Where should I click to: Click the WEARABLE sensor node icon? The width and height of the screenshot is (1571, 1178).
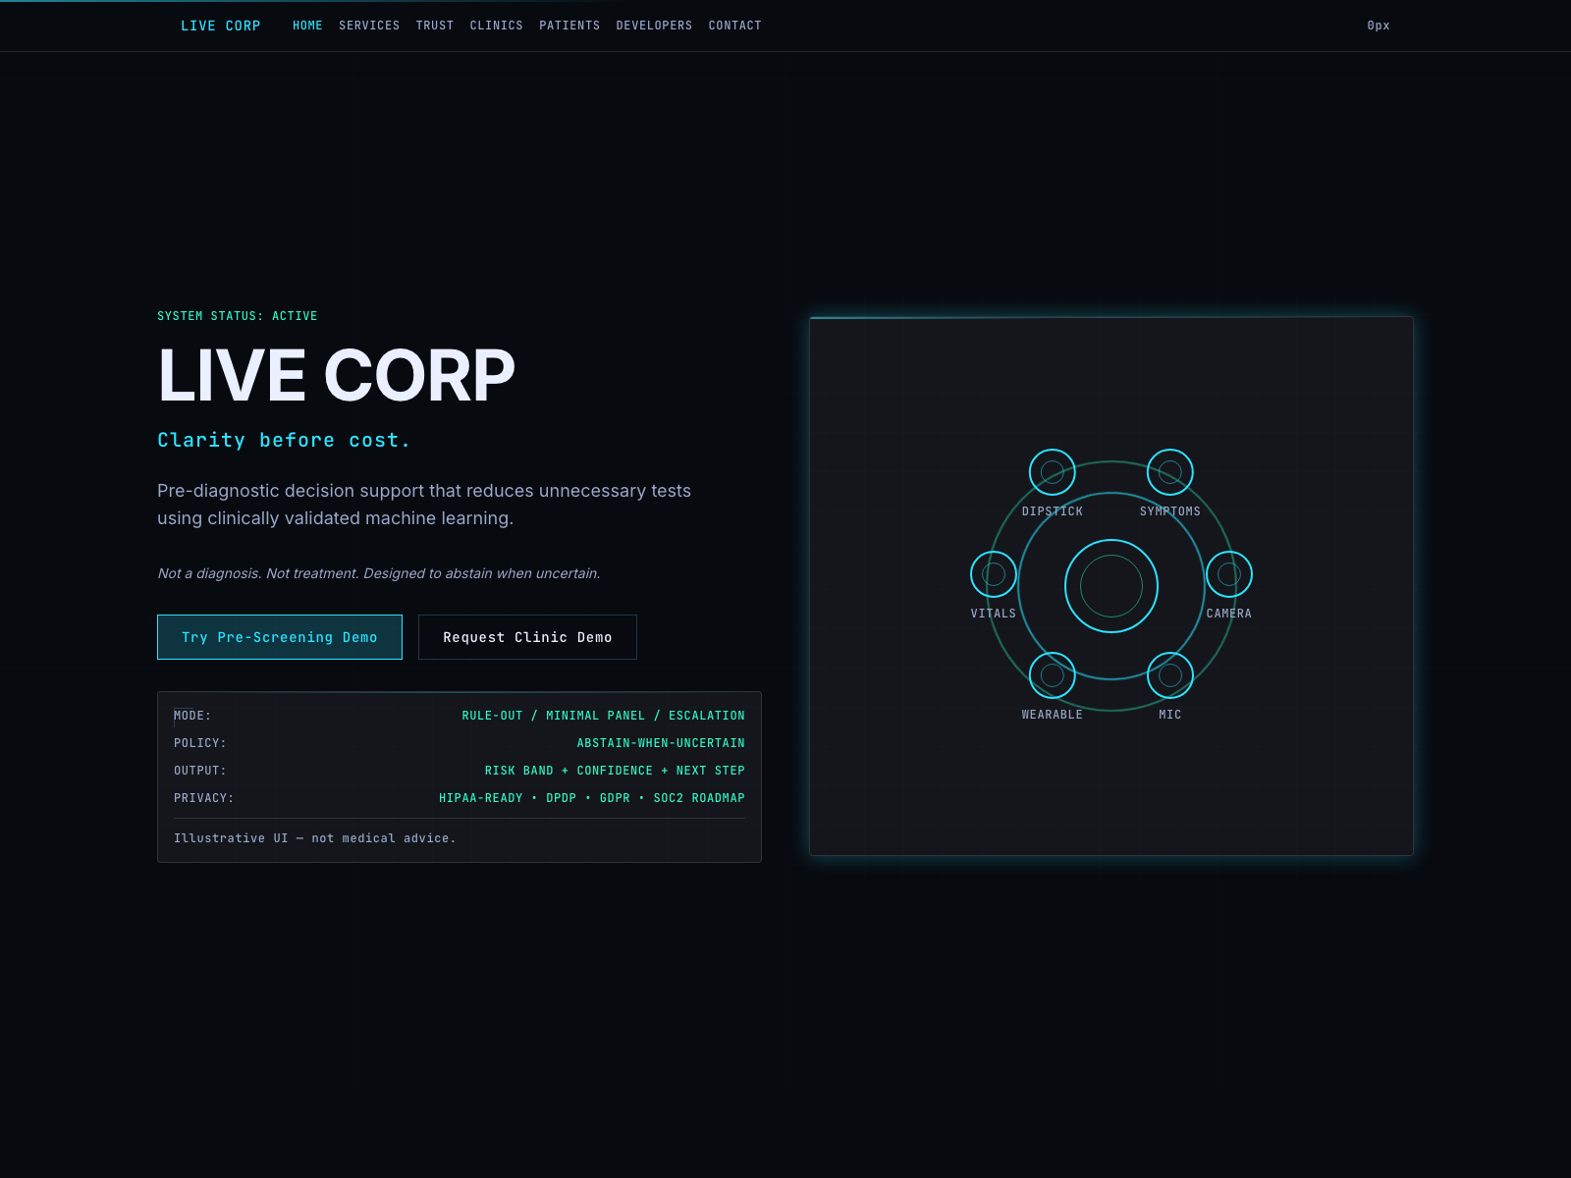coord(1052,675)
